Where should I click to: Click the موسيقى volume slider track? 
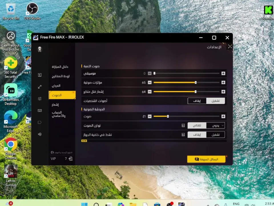click(186, 74)
